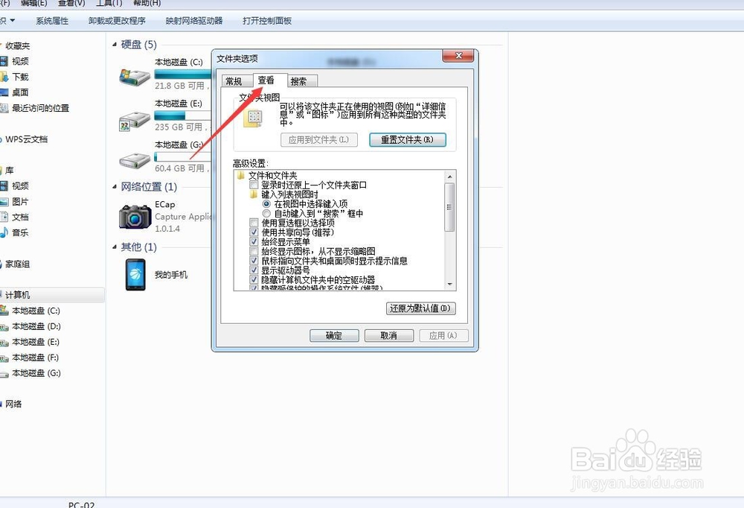The image size is (744, 508).
Task: Select 自动键入到"搜索"框中 radio button
Action: tap(266, 213)
